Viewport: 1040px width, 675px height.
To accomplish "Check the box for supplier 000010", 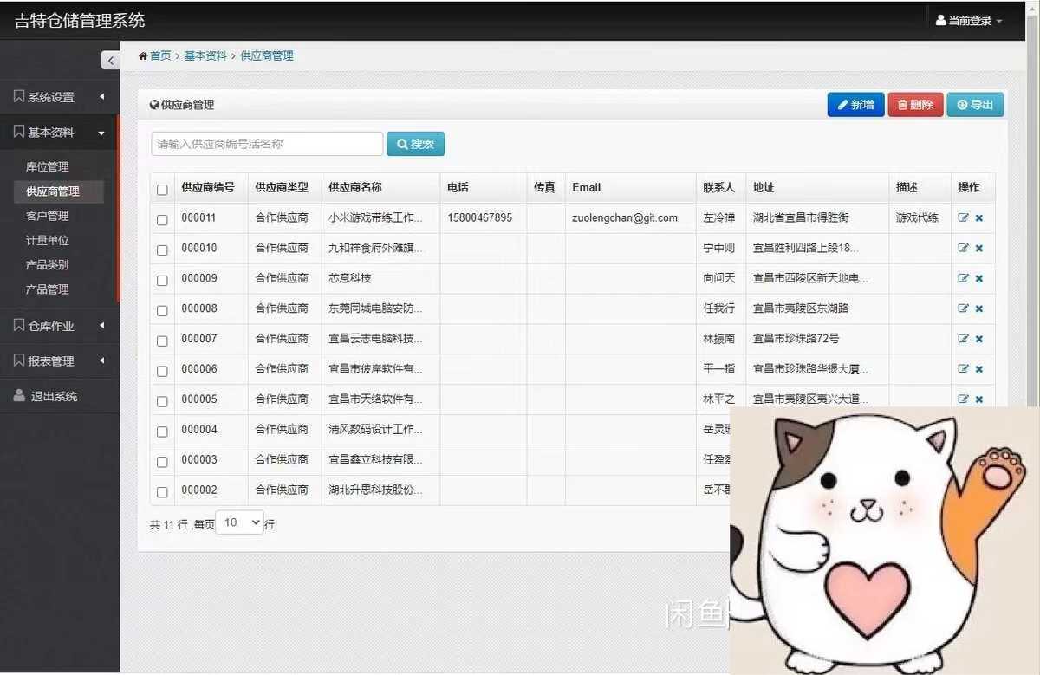I will pos(162,250).
